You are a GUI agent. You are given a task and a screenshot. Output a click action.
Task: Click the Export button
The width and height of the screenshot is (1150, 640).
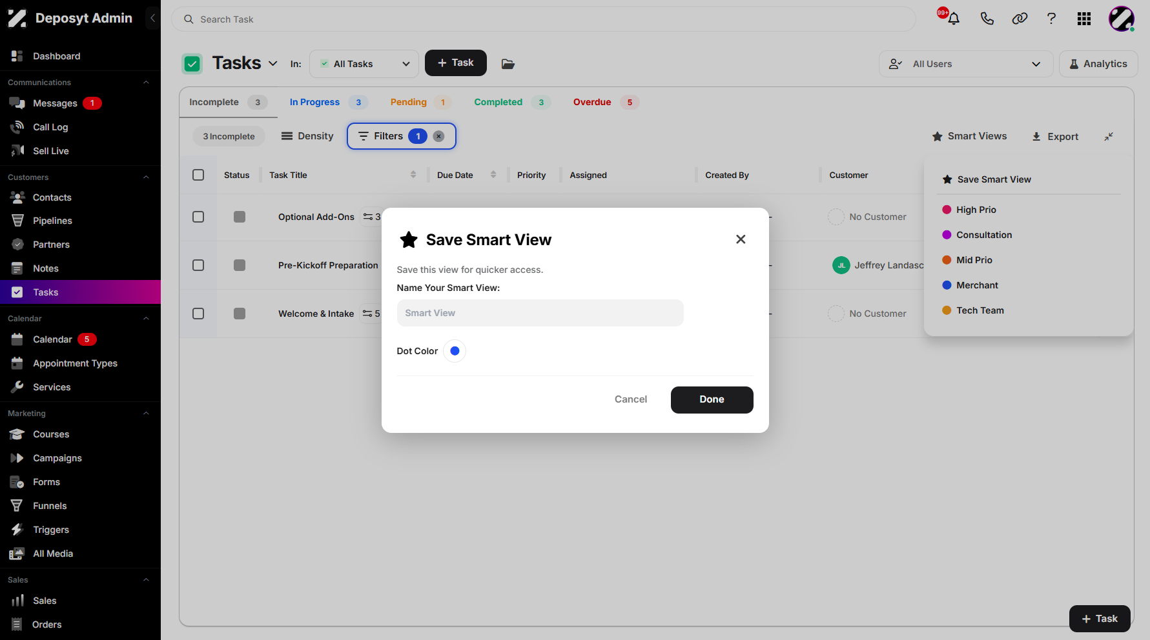(x=1055, y=136)
